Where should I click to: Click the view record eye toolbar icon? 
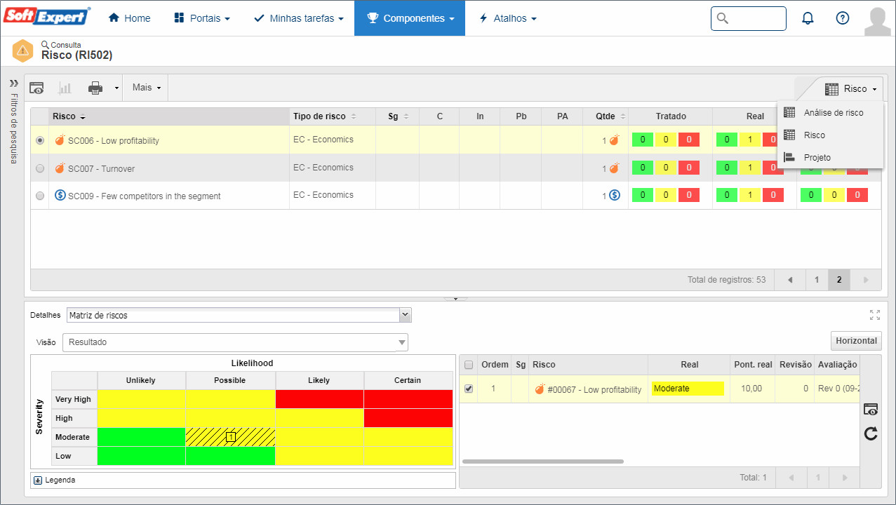[x=36, y=88]
